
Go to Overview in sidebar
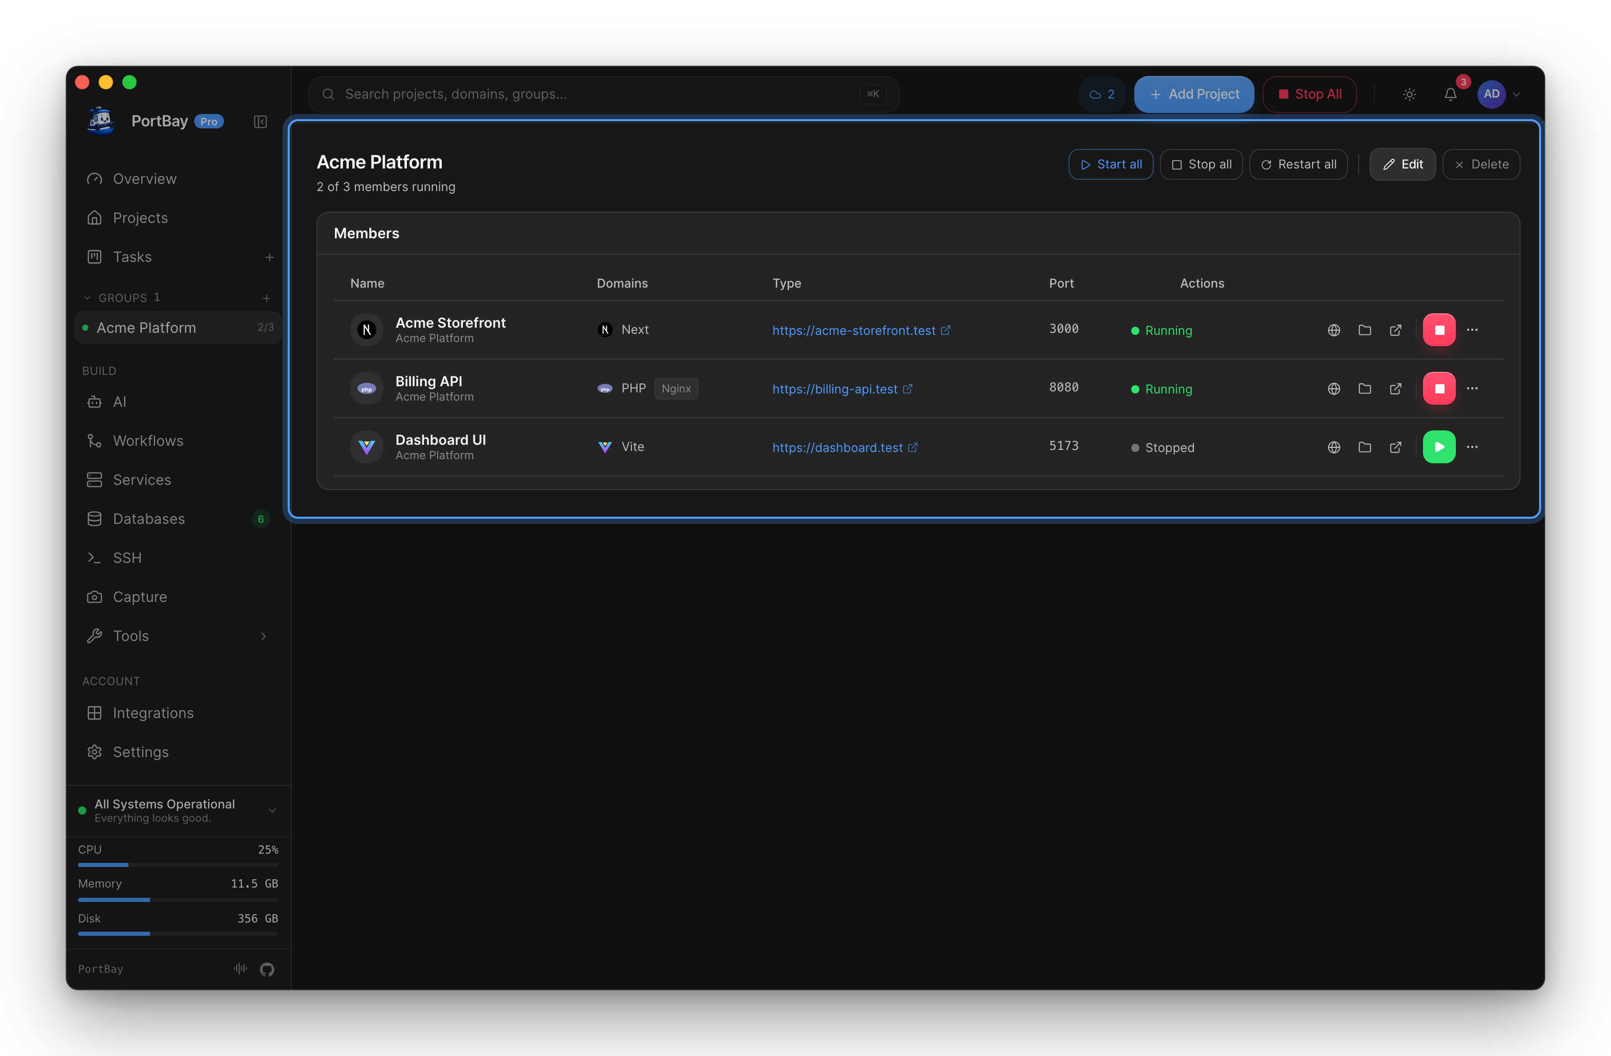(x=178, y=179)
